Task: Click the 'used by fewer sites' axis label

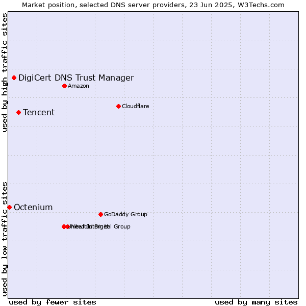Action: [x=53, y=302]
